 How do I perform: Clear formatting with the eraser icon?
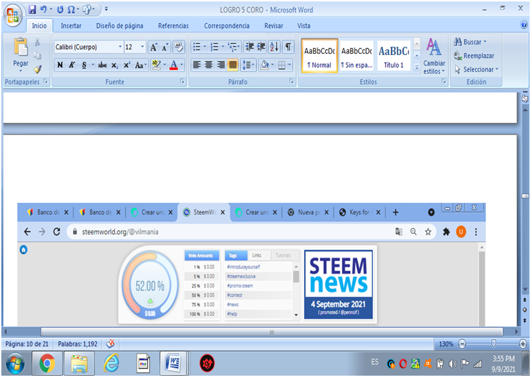(x=179, y=47)
